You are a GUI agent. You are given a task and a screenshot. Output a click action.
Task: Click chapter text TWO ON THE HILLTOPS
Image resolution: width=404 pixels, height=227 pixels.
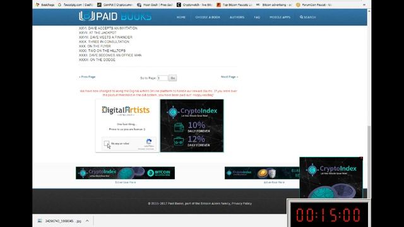pos(107,50)
